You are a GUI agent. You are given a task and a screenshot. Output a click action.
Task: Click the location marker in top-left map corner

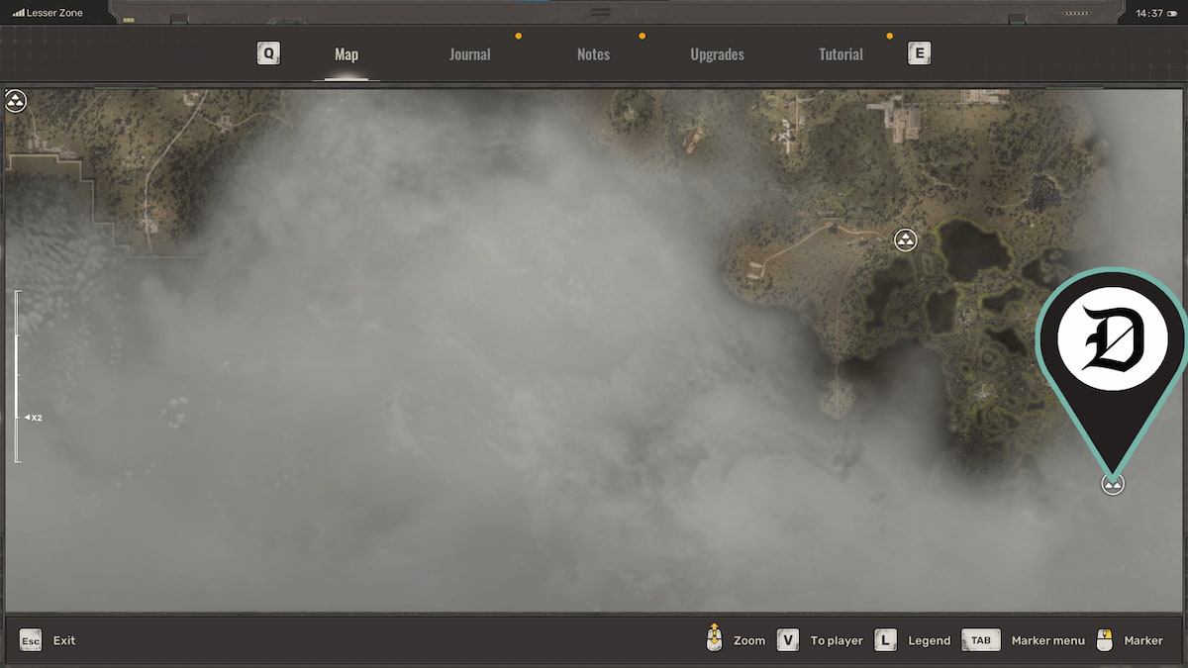pyautogui.click(x=16, y=100)
